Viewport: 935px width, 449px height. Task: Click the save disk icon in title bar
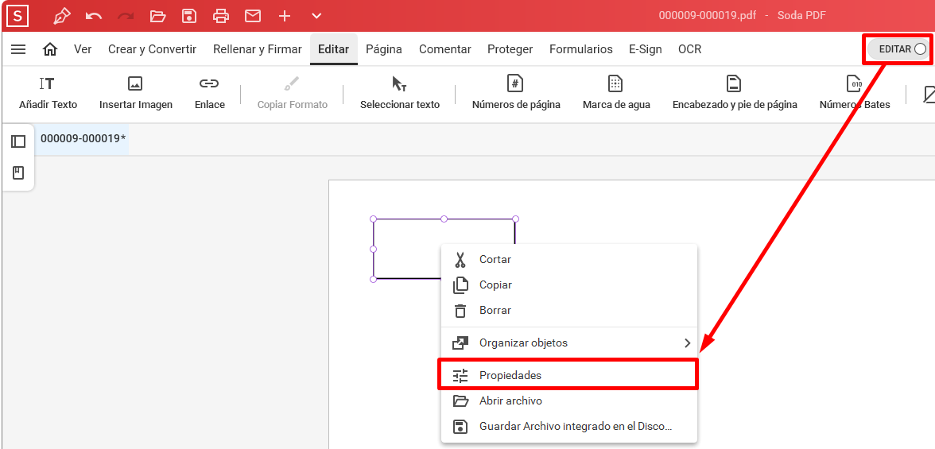click(189, 16)
